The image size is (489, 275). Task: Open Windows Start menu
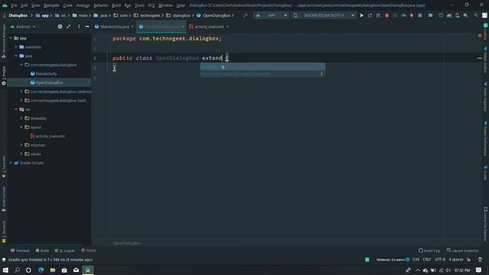click(x=5, y=270)
